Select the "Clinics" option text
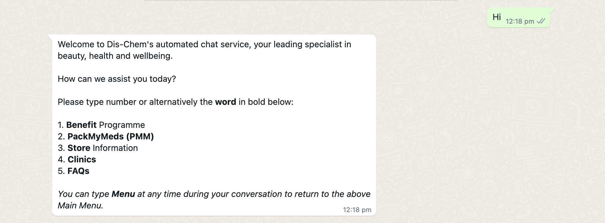The image size is (605, 223). pos(82,159)
